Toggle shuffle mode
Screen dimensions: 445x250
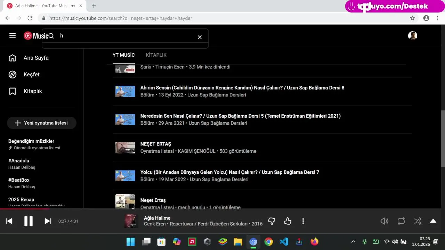(418, 221)
